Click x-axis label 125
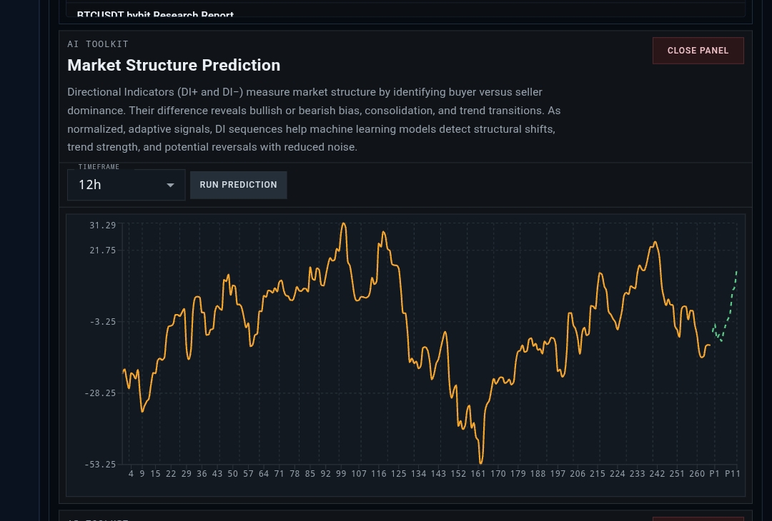772x521 pixels. tap(398, 474)
